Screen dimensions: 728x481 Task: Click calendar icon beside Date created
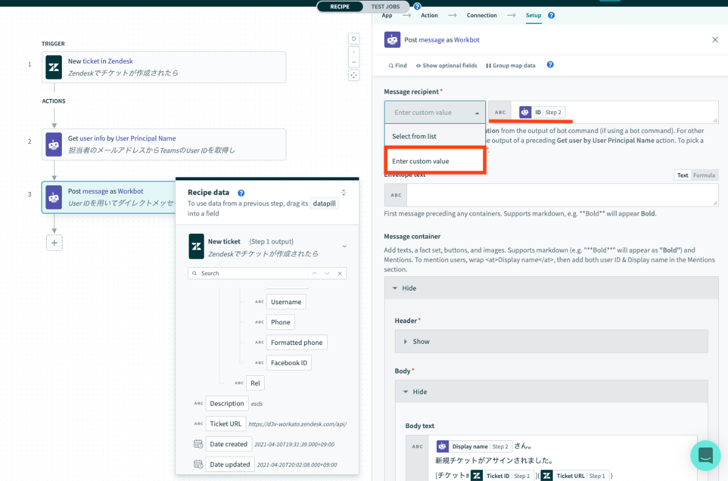click(198, 444)
